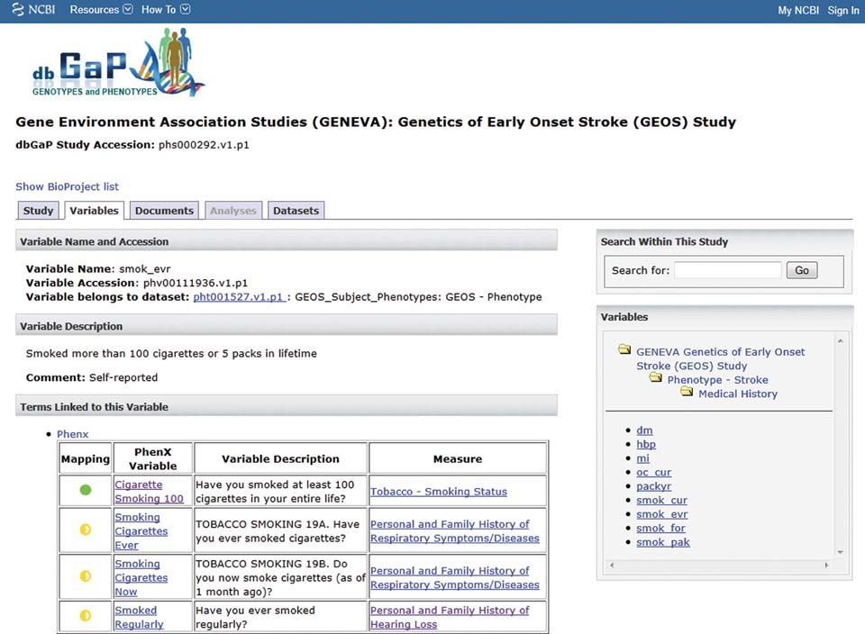This screenshot has height=634, width=865.
Task: Open the packyr variable link
Action: (x=654, y=486)
